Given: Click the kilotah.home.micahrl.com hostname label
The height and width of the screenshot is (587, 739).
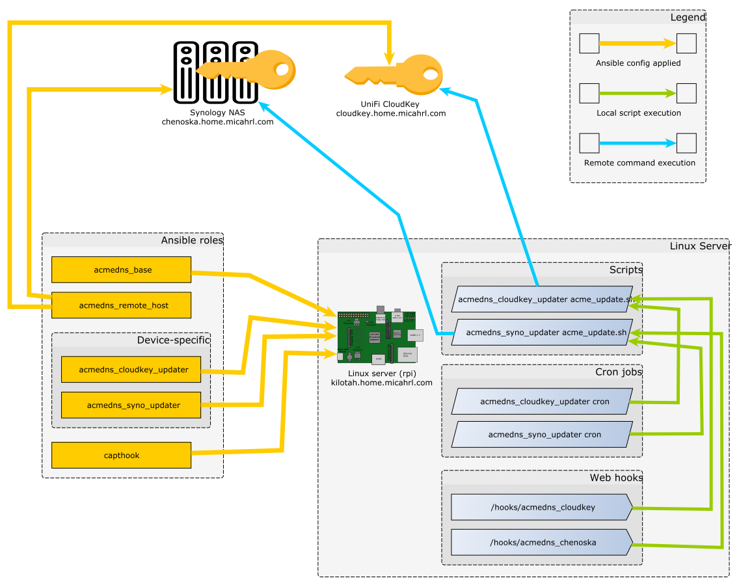Looking at the screenshot, I should pyautogui.click(x=381, y=383).
